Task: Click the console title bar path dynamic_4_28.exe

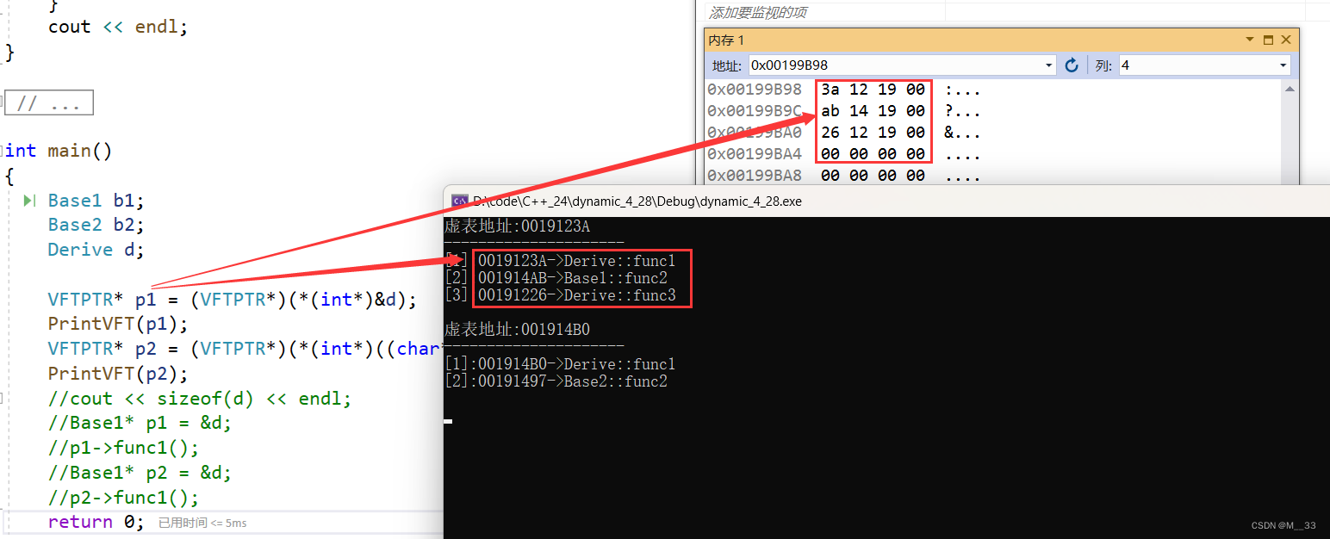Action: [x=637, y=201]
